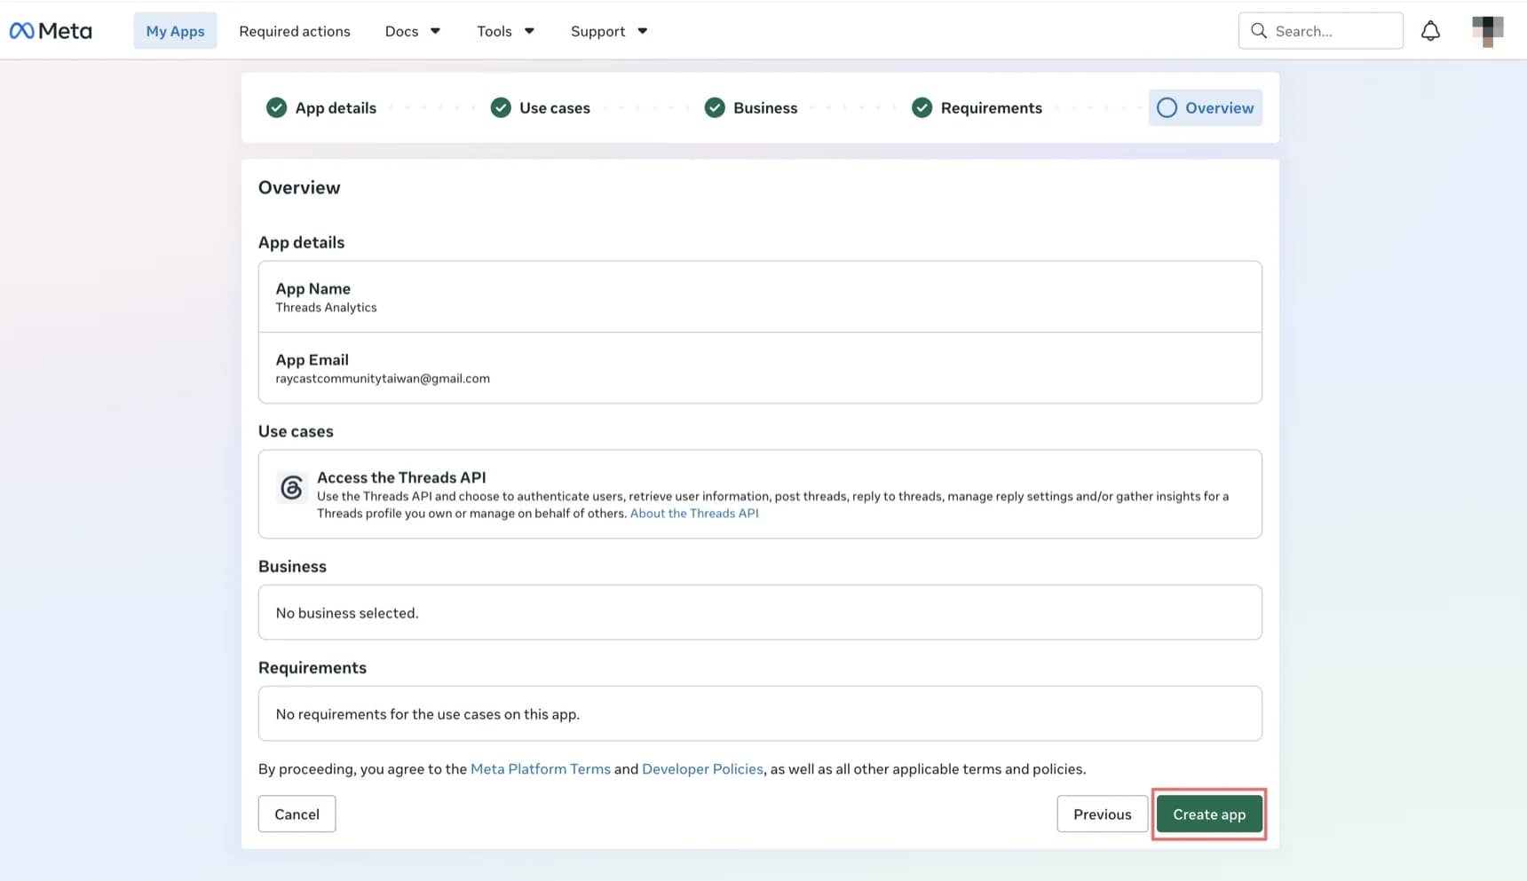Click the 'App details' section heading
The height and width of the screenshot is (881, 1527).
pos(301,242)
